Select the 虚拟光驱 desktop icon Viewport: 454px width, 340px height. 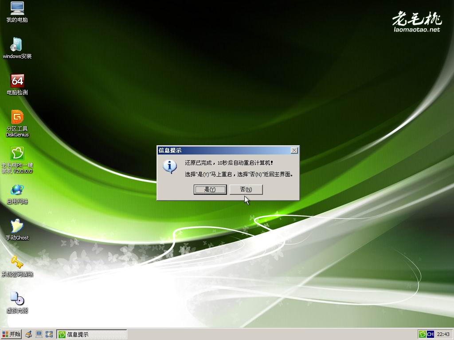[17, 299]
